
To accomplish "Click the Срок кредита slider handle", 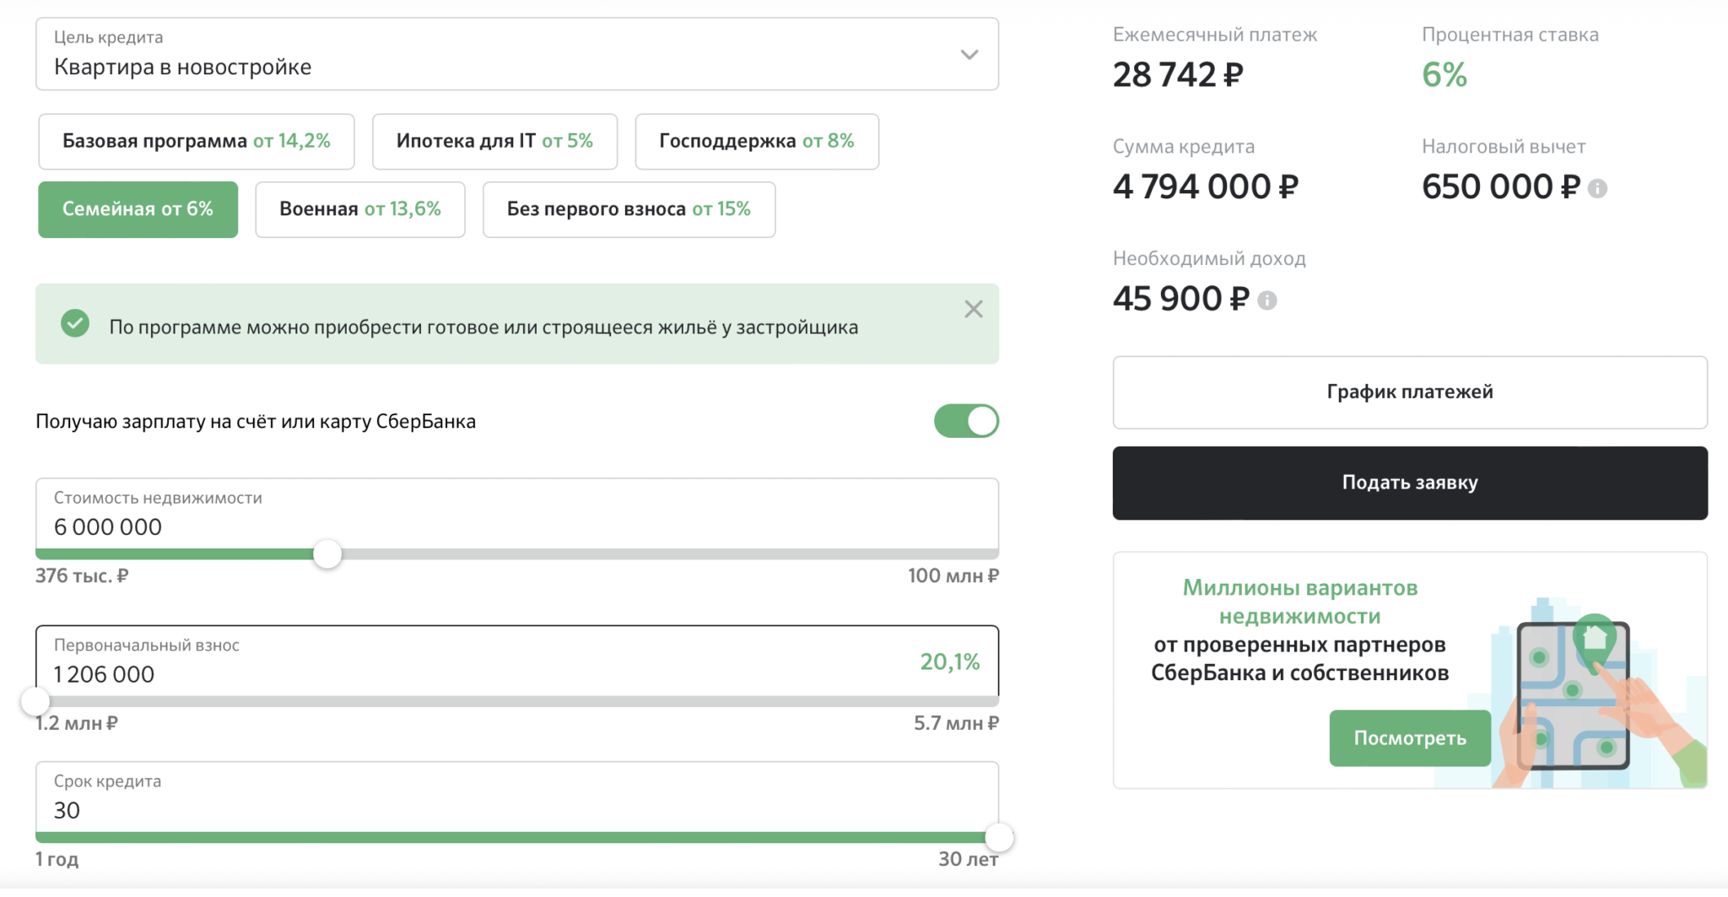I will (x=999, y=838).
